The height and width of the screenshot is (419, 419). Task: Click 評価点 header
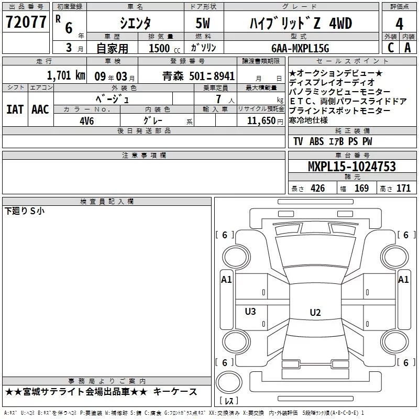tap(399, 7)
